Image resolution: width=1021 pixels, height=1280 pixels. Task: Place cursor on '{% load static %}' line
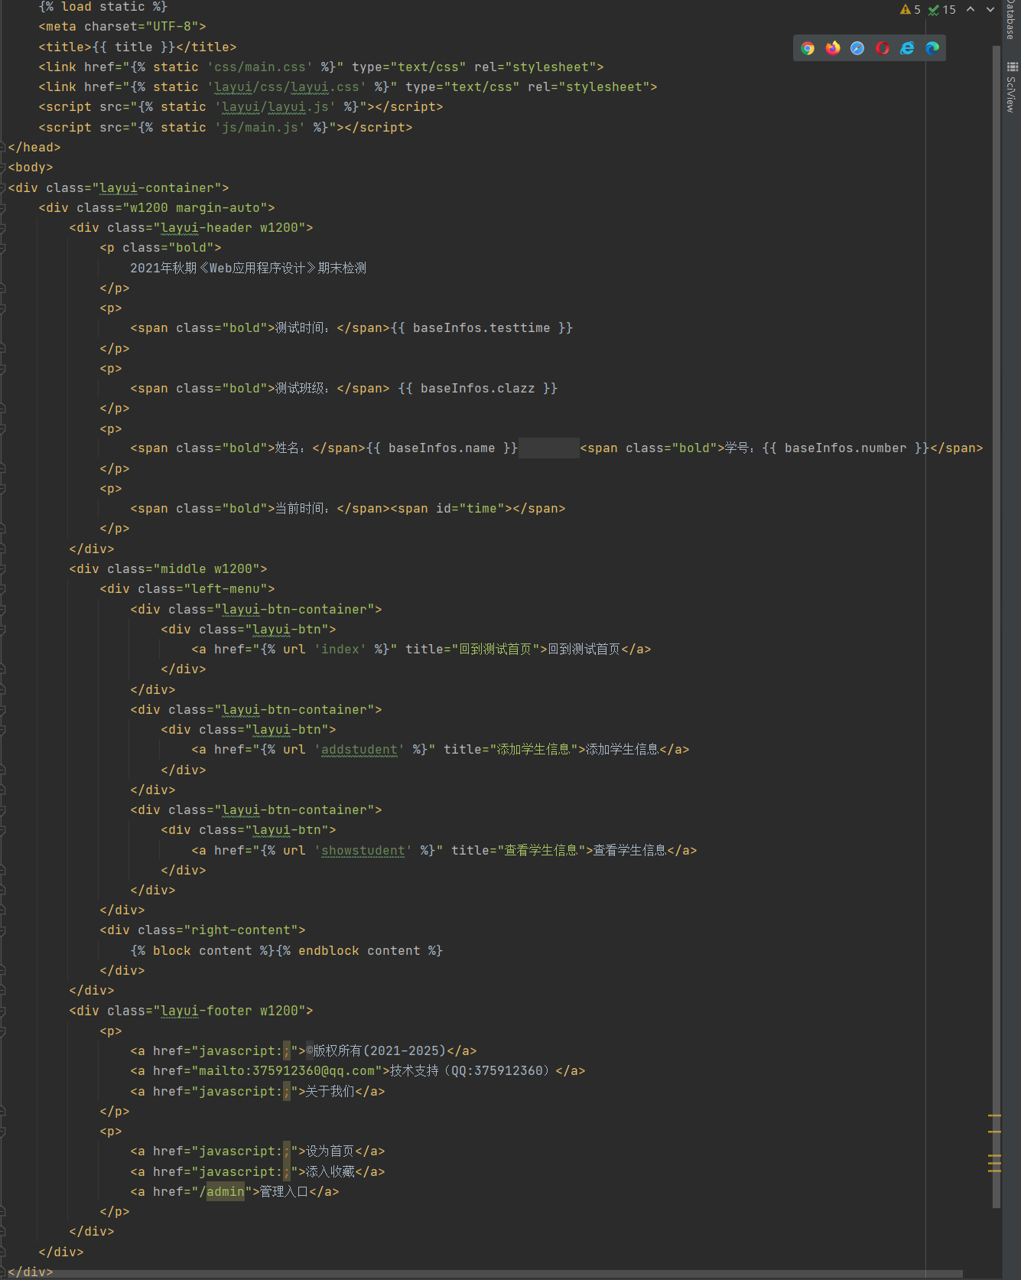pyautogui.click(x=103, y=7)
